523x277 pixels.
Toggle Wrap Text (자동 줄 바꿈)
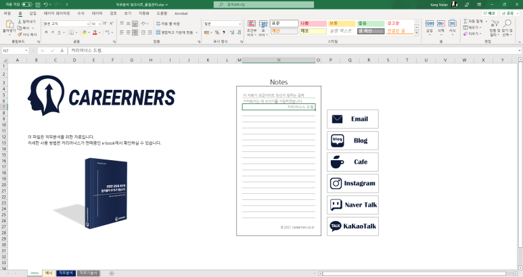pos(168,24)
